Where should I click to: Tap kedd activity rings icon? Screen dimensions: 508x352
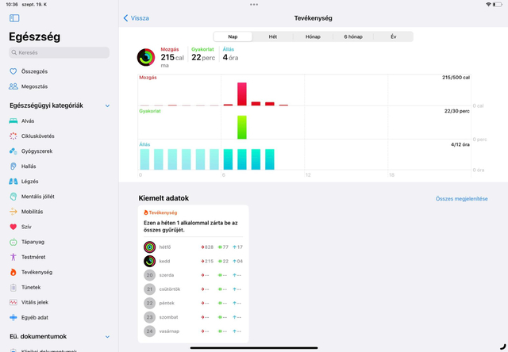149,261
